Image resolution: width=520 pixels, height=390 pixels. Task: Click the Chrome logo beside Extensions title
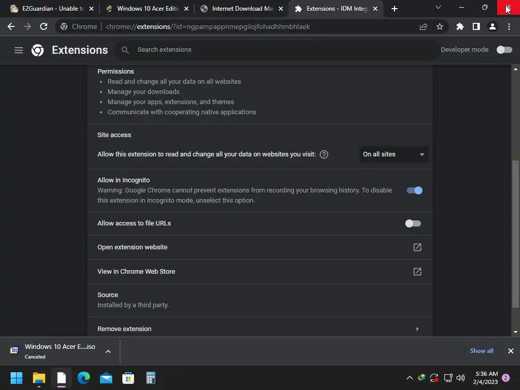coord(38,50)
